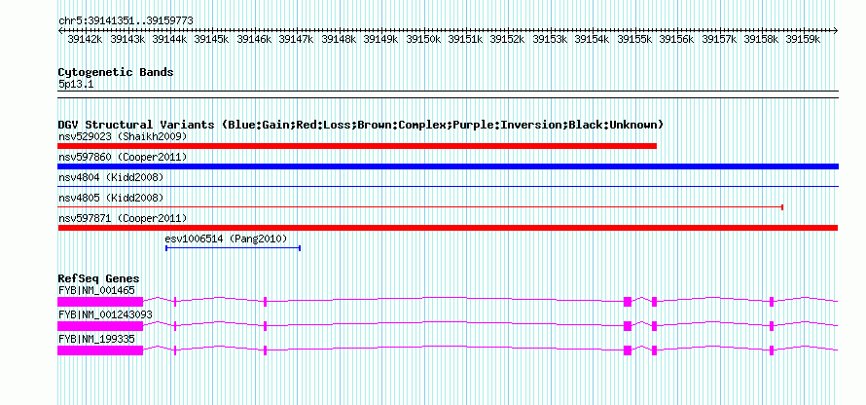Click the 39148k ruler tick label
866x405 pixels.
tap(340, 39)
